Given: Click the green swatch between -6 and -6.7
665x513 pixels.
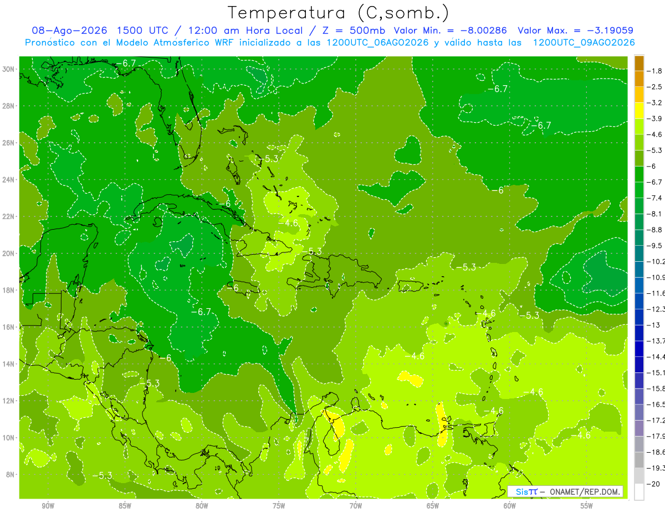Looking at the screenshot, I should (x=639, y=174).
